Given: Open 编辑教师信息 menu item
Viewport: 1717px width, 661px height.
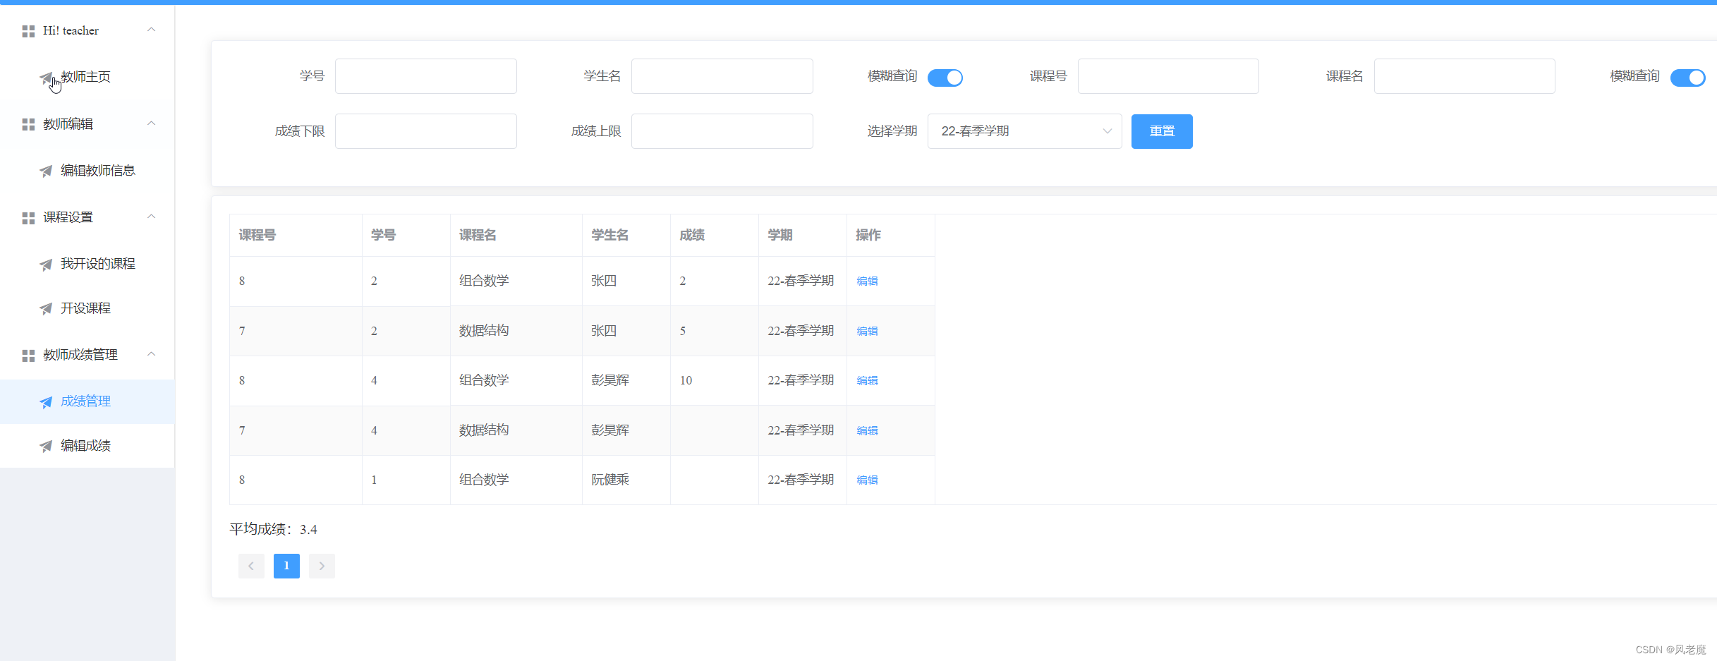Looking at the screenshot, I should tap(87, 171).
